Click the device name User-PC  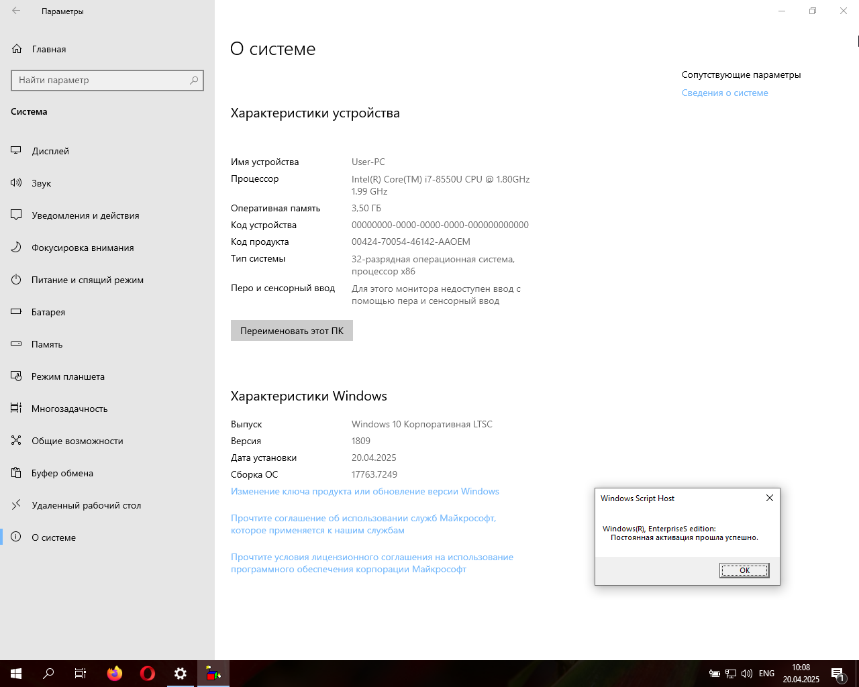coord(368,162)
